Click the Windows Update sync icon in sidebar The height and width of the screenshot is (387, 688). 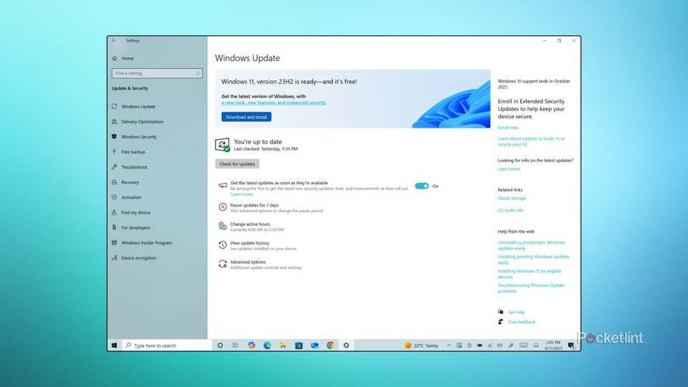[x=115, y=106]
